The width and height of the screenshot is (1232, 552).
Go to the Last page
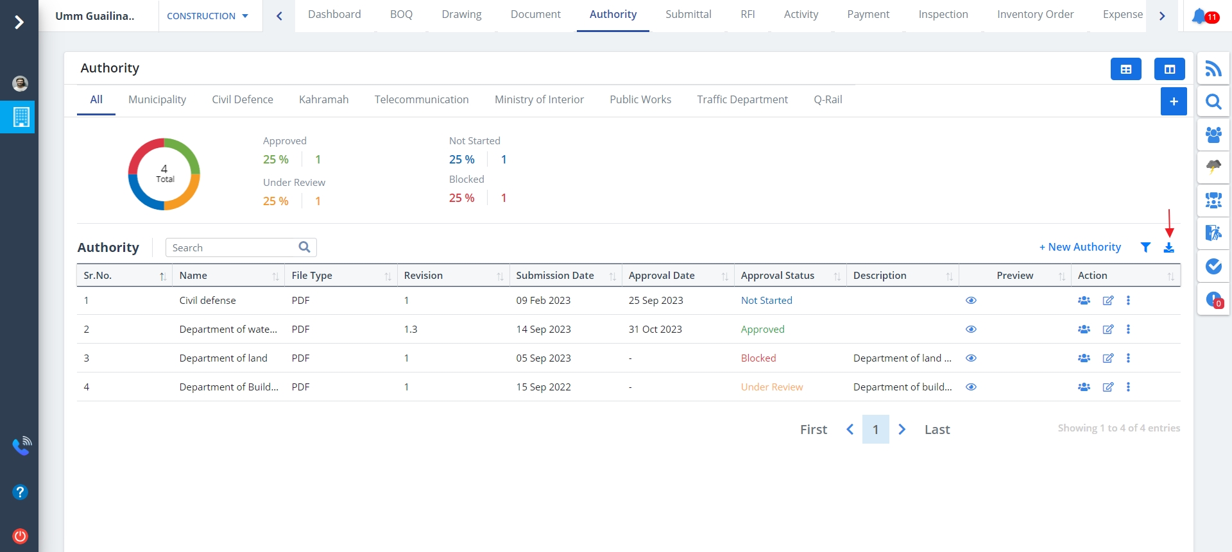point(936,430)
